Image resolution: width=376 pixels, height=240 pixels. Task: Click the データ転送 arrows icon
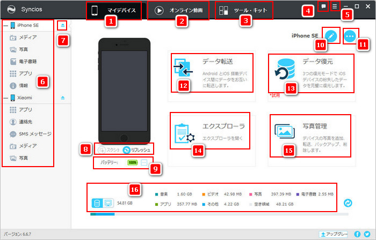183,67
